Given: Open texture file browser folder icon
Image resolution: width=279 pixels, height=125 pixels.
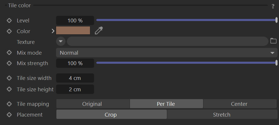Looking at the screenshot, I should (x=273, y=41).
